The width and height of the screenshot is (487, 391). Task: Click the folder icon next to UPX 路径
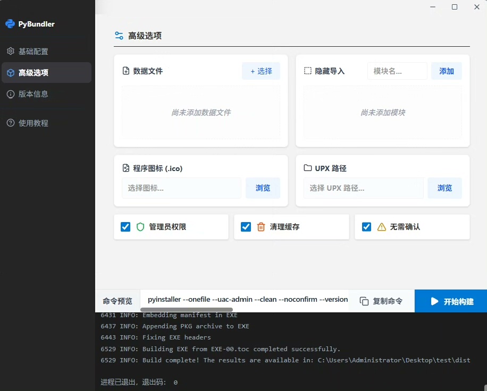click(308, 168)
